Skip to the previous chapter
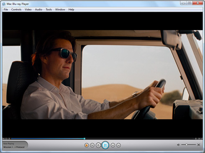 (x=113, y=145)
